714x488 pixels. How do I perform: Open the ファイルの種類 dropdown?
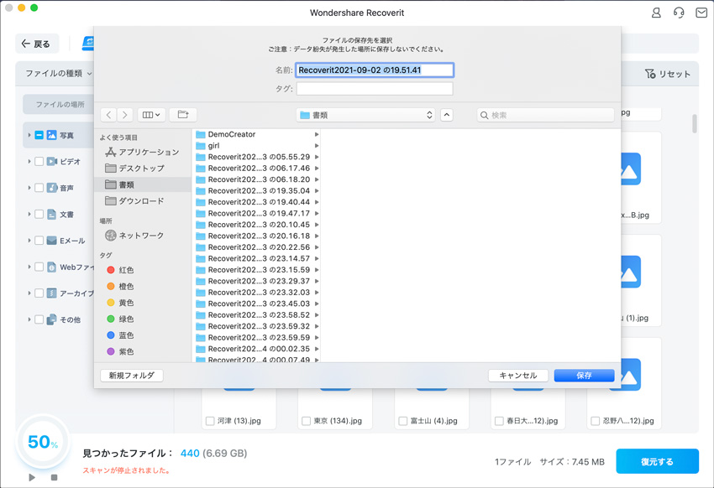pos(58,73)
